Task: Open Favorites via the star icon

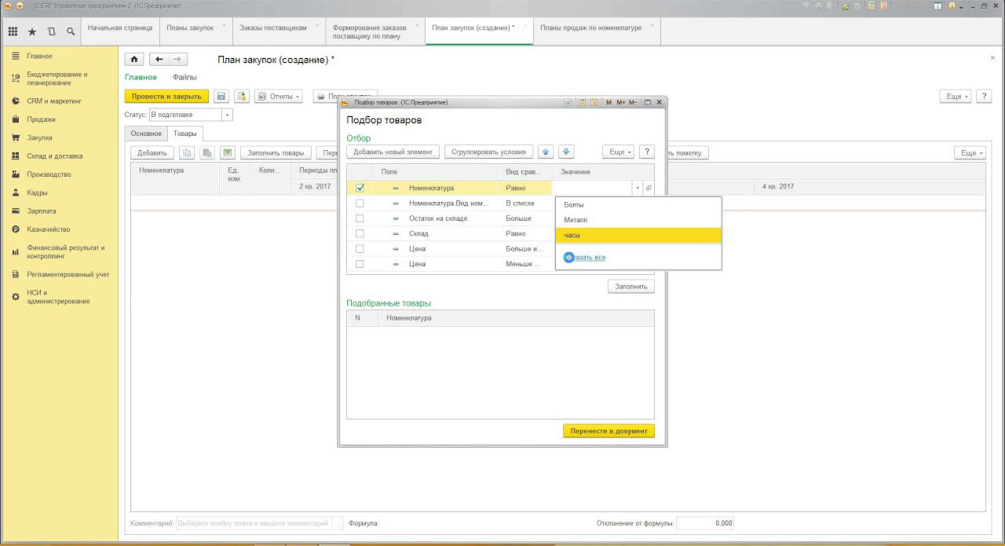Action: (32, 31)
